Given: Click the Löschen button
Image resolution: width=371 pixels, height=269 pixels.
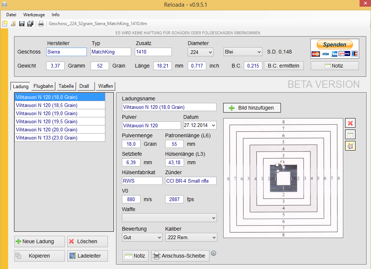Looking at the screenshot, I should click(87, 241).
